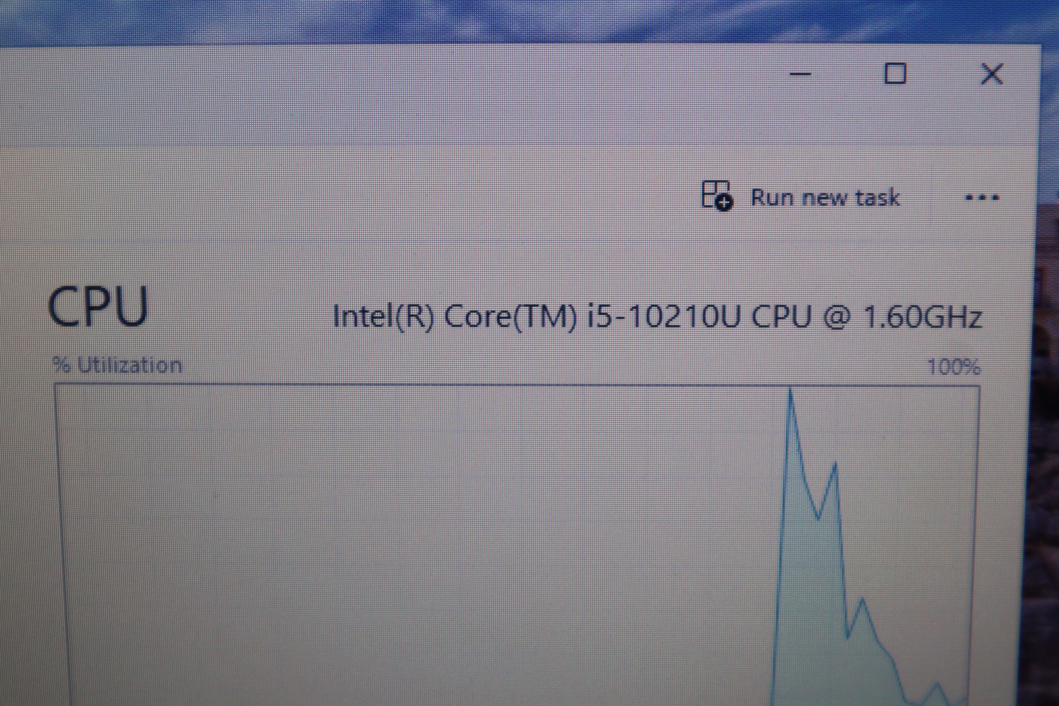Maximize the Task Manager window
Image resolution: width=1059 pixels, height=706 pixels.
point(896,73)
